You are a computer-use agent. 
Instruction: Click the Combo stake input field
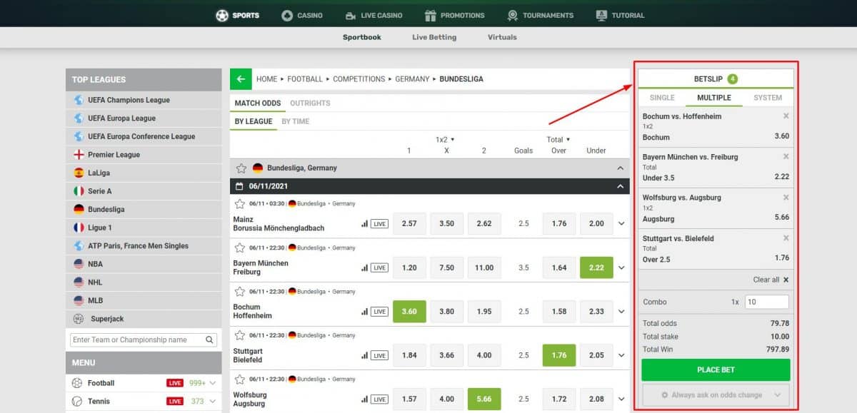click(767, 302)
